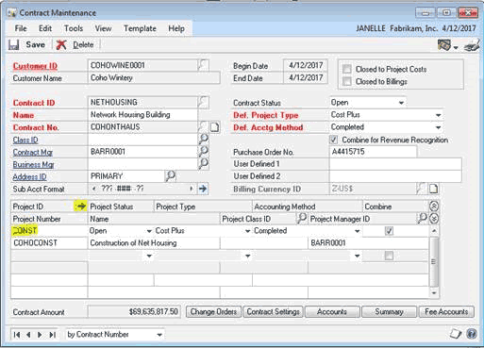Open the by Contract Number sort dropdown
484x348 pixels.
[x=159, y=335]
